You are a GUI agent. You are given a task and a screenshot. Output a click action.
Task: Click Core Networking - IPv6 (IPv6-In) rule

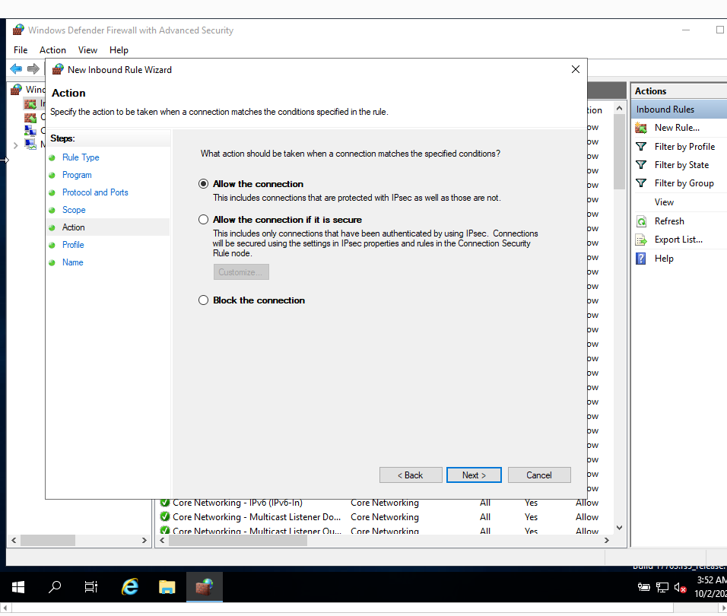pos(237,503)
